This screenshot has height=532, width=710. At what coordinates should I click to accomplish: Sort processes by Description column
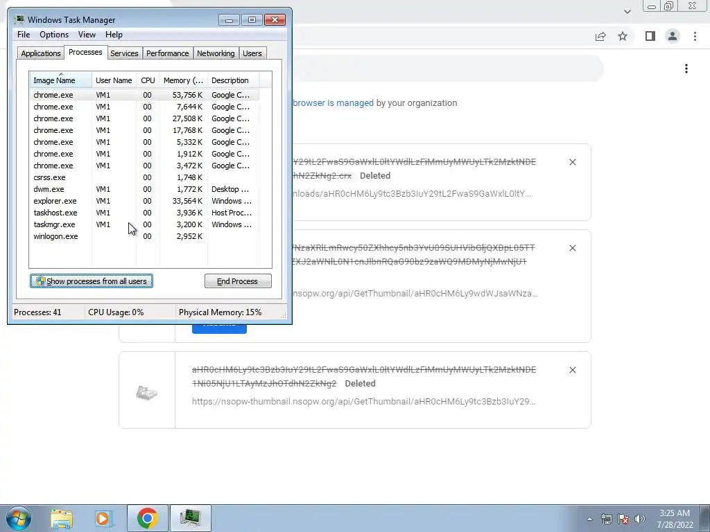tap(233, 80)
